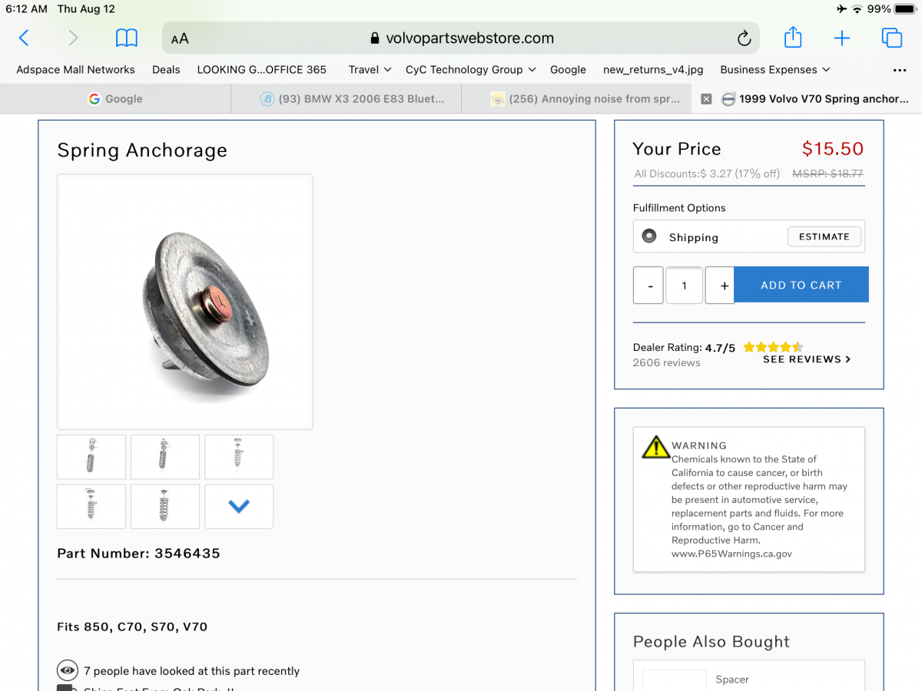Image resolution: width=922 pixels, height=691 pixels.
Task: Expand the Travel bookmarks folder
Action: click(370, 70)
